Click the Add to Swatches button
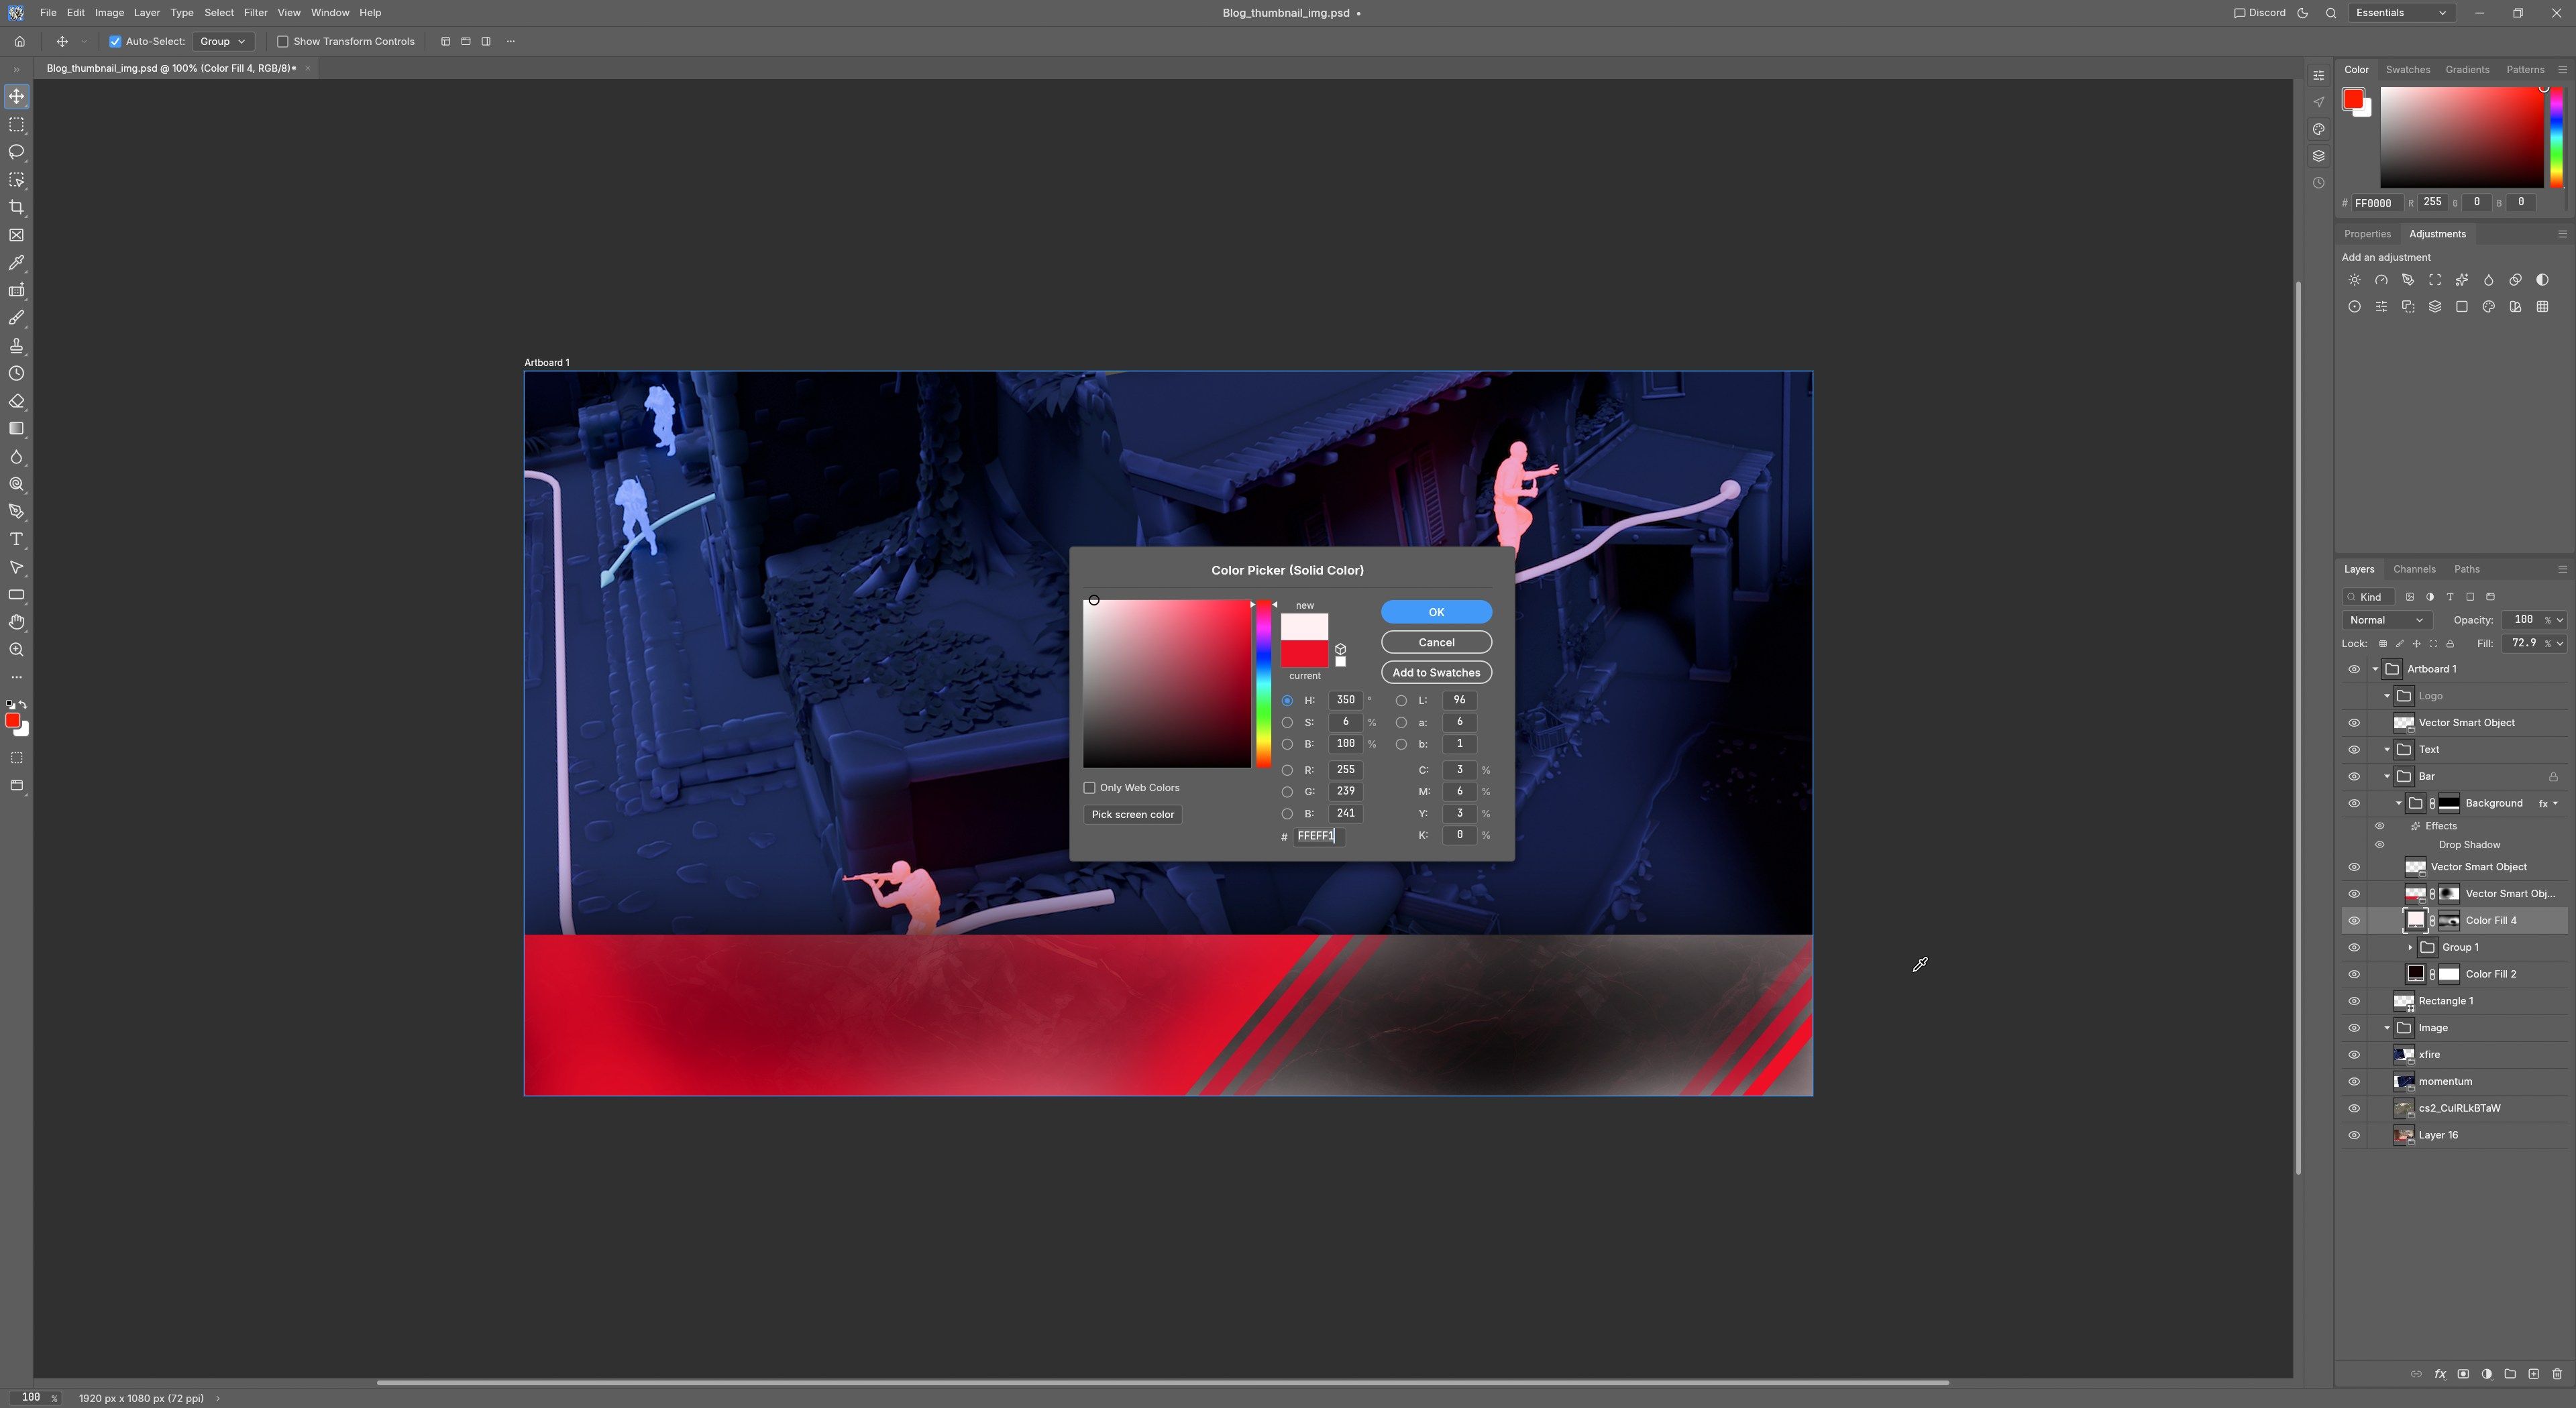This screenshot has width=2576, height=1408. pyautogui.click(x=1436, y=672)
